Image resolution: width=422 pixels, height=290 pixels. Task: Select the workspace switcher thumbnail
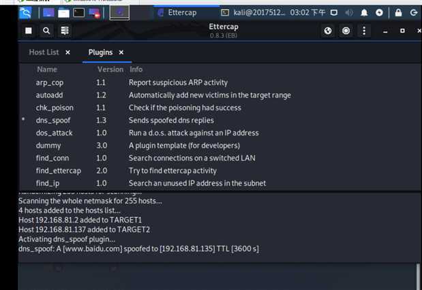[119, 13]
